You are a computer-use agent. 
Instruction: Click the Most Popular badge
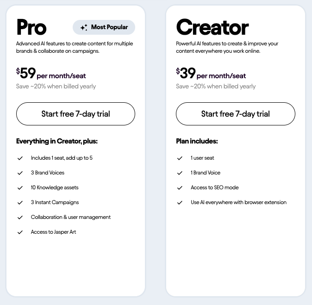point(104,27)
